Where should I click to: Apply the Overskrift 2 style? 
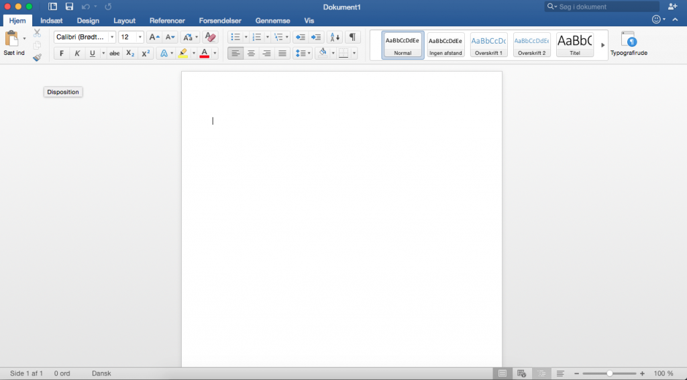tap(531, 45)
